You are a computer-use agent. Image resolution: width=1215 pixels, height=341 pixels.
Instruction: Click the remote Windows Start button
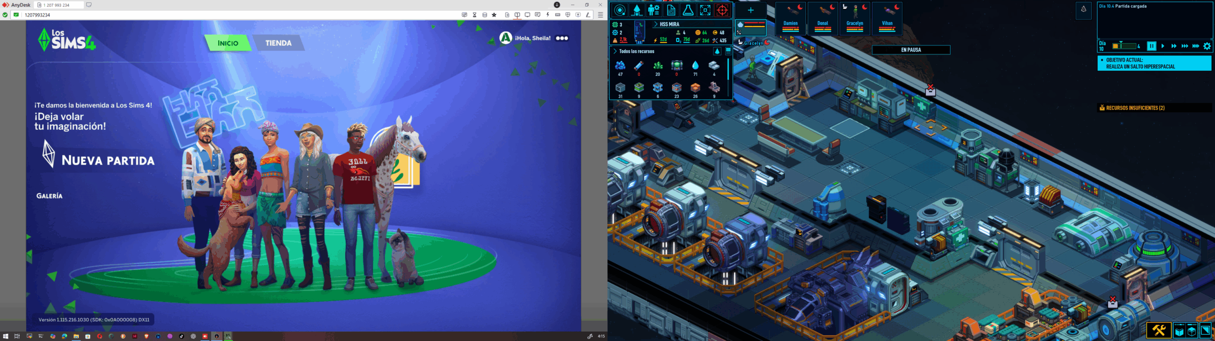tap(6, 336)
